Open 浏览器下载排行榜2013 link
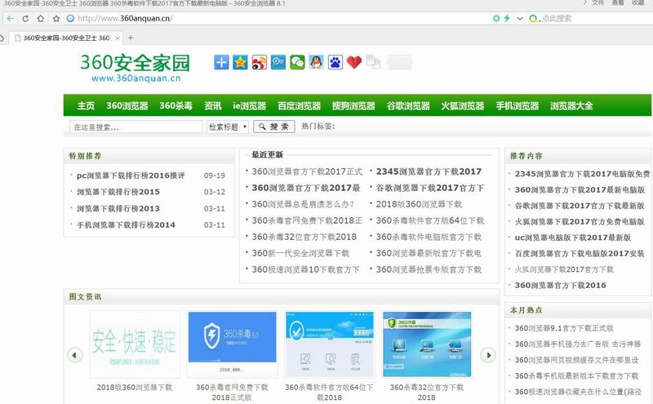Screen dimensions: 653x404 click(x=118, y=209)
